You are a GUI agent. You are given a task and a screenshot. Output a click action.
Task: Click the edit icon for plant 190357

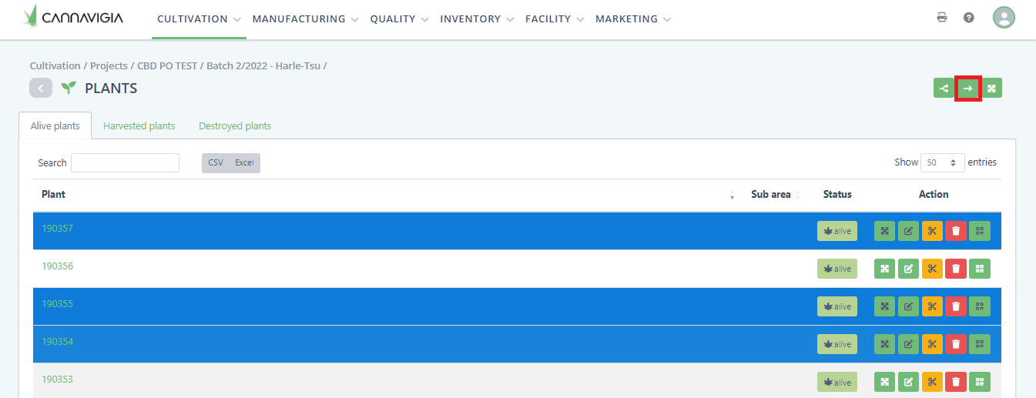908,231
